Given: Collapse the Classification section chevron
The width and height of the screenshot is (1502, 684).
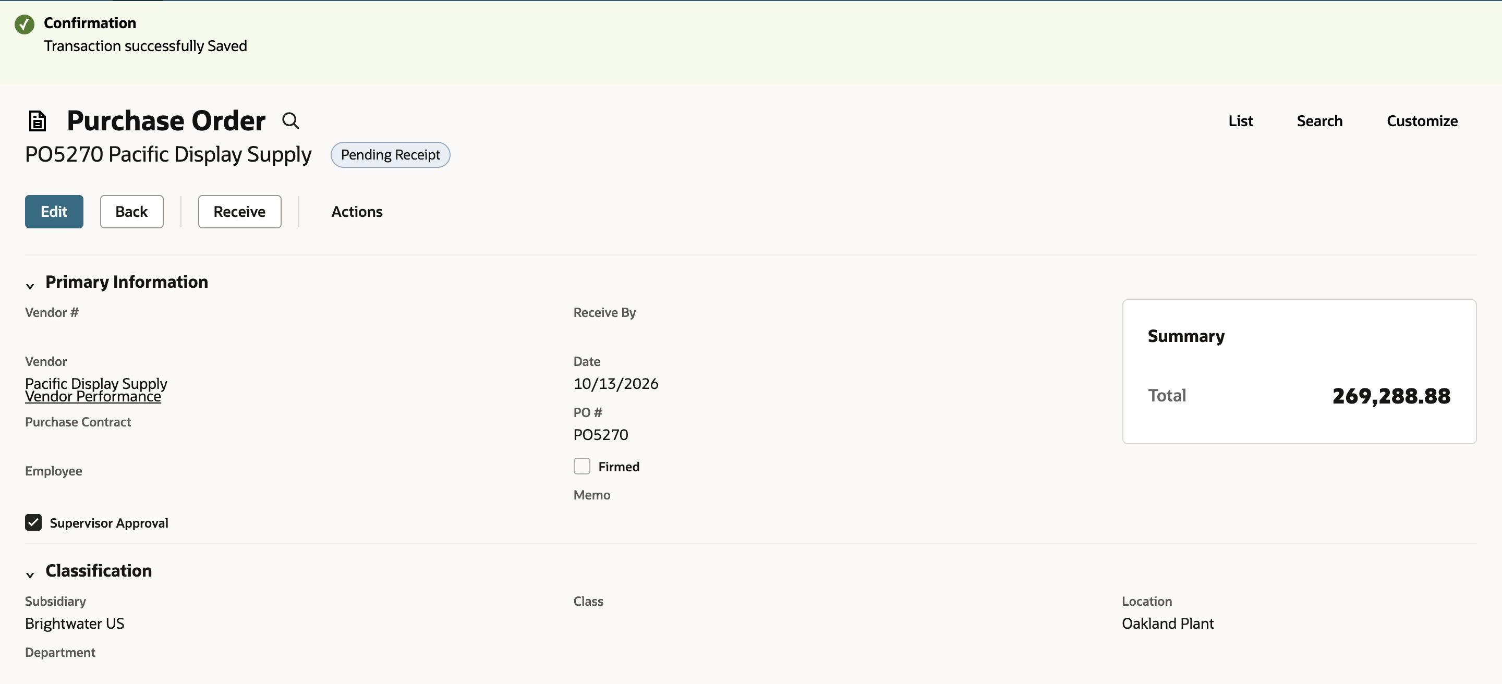Looking at the screenshot, I should coord(30,575).
